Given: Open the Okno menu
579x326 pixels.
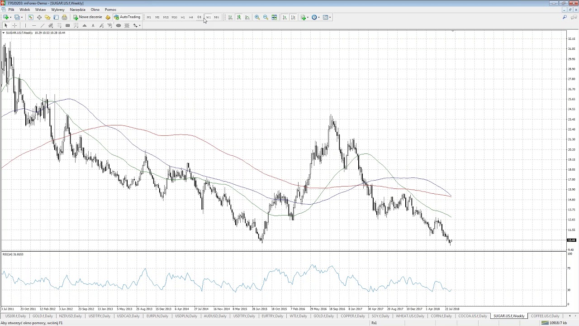Looking at the screenshot, I should (95, 10).
